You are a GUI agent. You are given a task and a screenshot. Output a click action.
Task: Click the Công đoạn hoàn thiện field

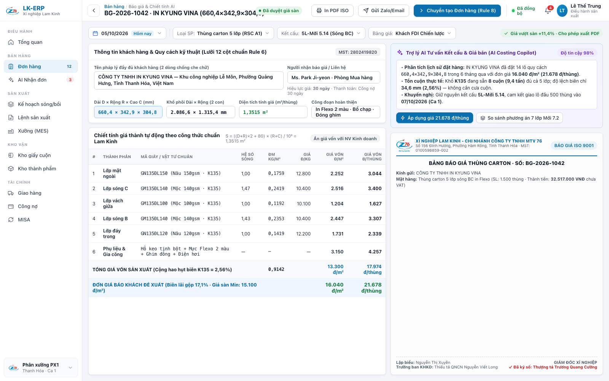346,112
